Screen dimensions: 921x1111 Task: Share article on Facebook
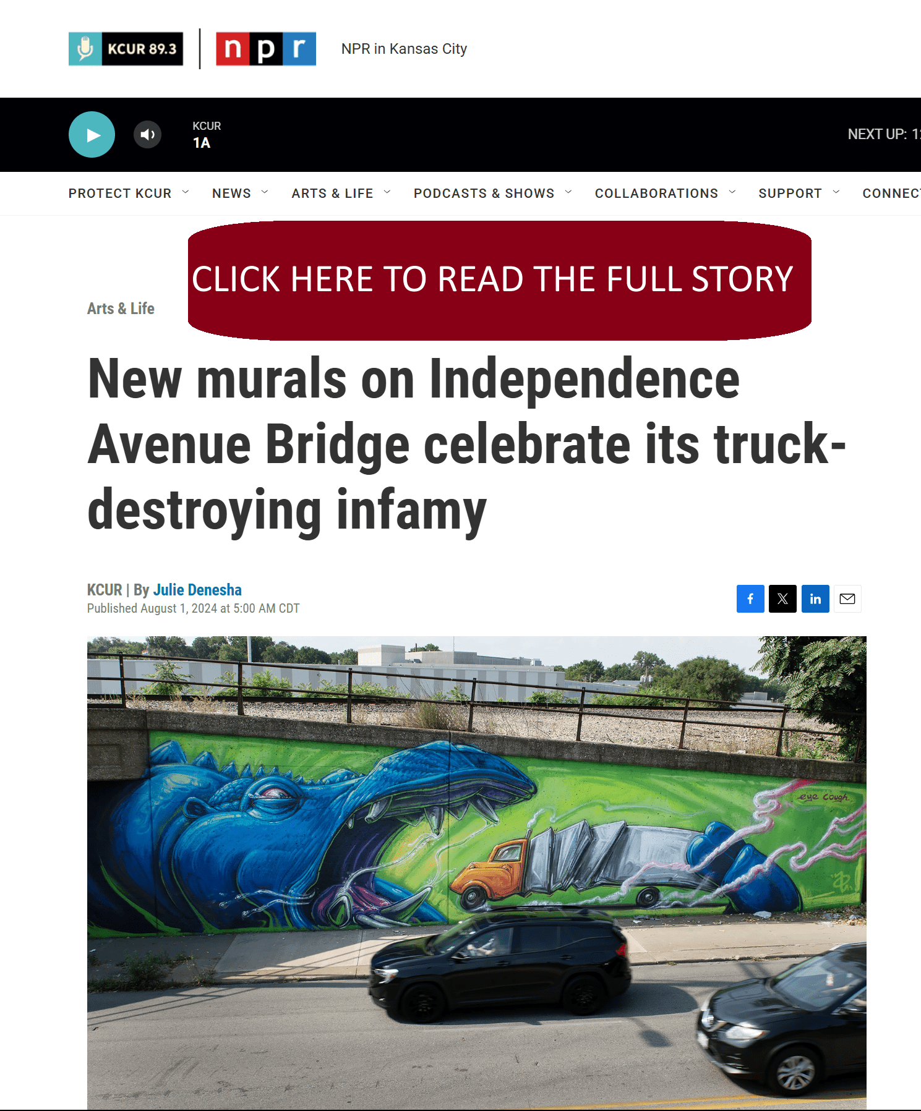[x=750, y=598]
